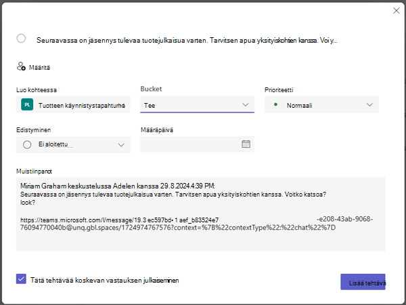Click the green Normaali priority dot

pyautogui.click(x=275, y=104)
